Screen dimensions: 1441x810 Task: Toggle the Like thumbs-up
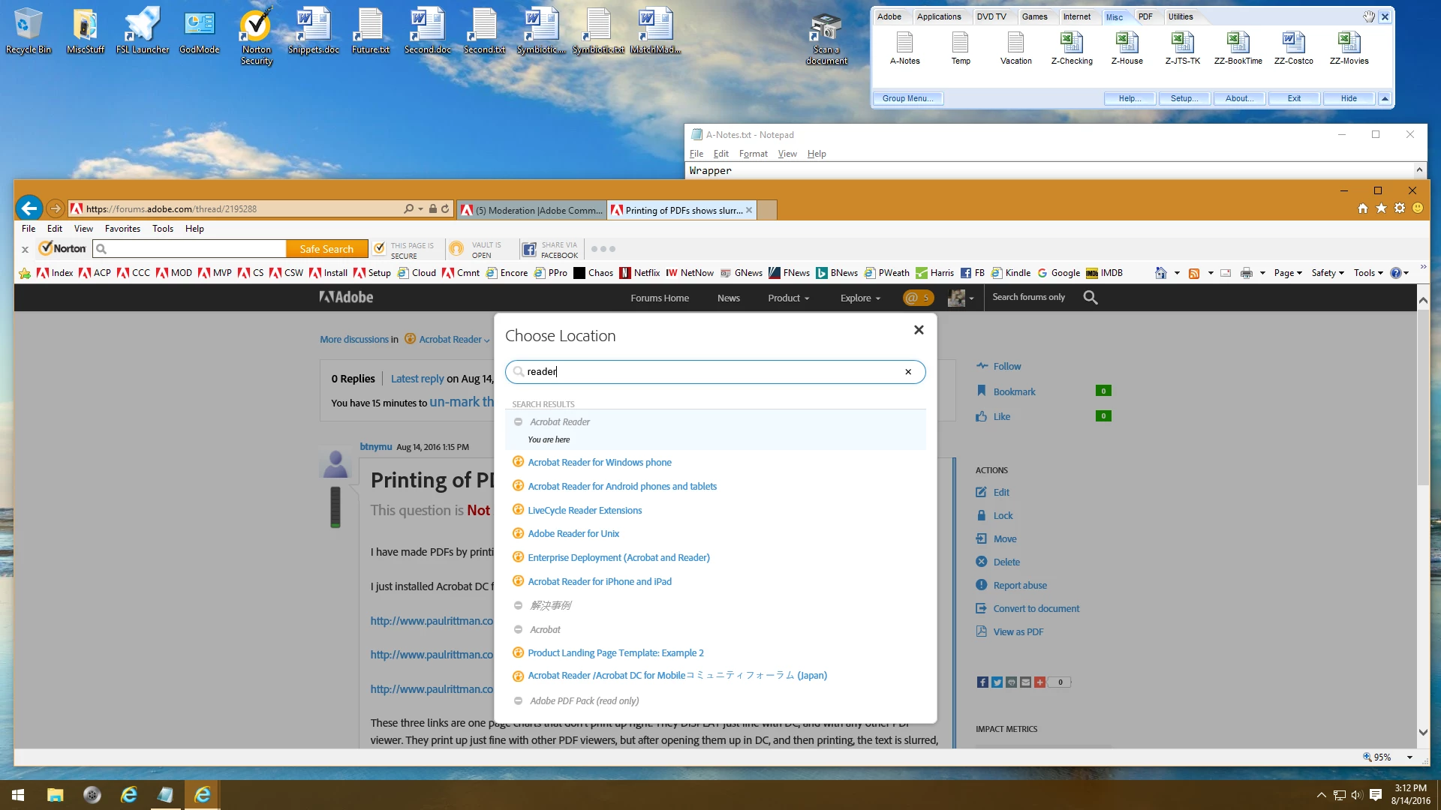click(x=981, y=416)
